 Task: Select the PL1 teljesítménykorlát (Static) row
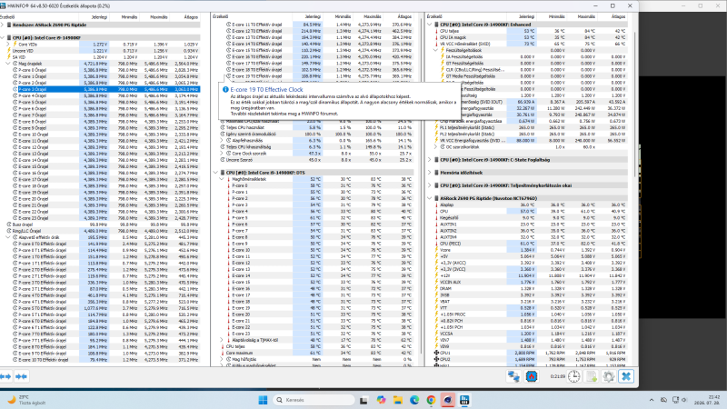coord(527,127)
